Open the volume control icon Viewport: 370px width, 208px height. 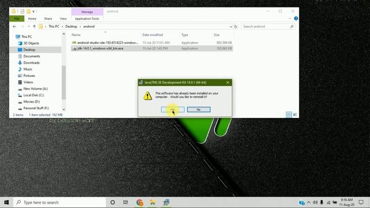pyautogui.click(x=315, y=202)
